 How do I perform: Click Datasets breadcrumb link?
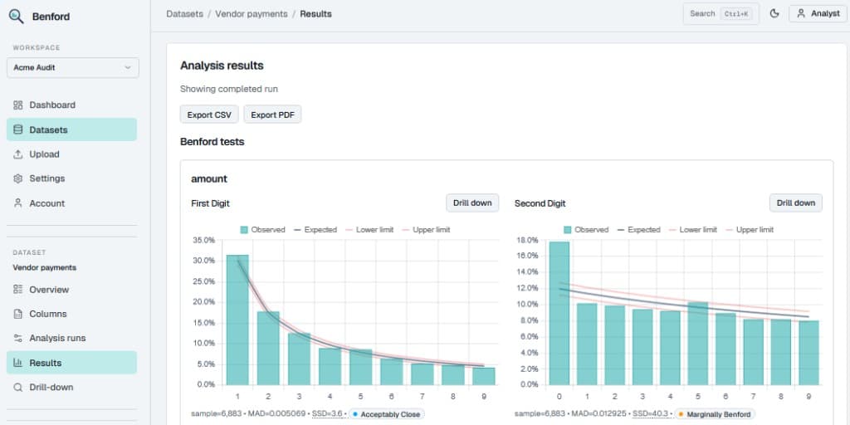pos(185,14)
